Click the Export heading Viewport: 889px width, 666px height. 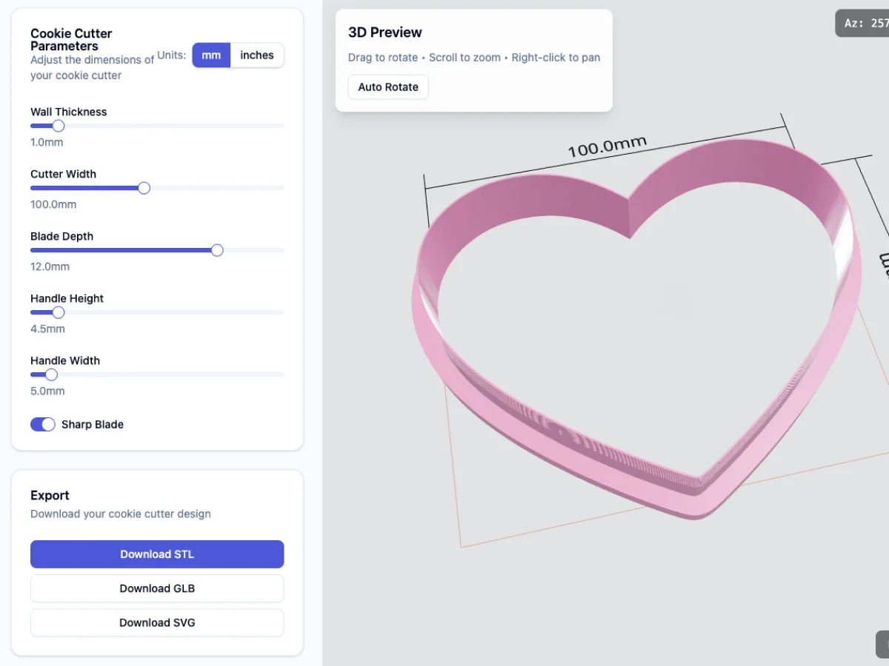click(x=50, y=495)
